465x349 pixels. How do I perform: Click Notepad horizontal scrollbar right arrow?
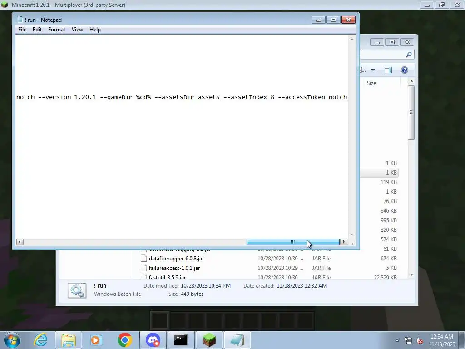[344, 242]
